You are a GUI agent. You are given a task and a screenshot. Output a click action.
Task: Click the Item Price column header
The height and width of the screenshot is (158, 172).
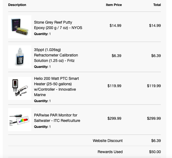click(x=114, y=5)
